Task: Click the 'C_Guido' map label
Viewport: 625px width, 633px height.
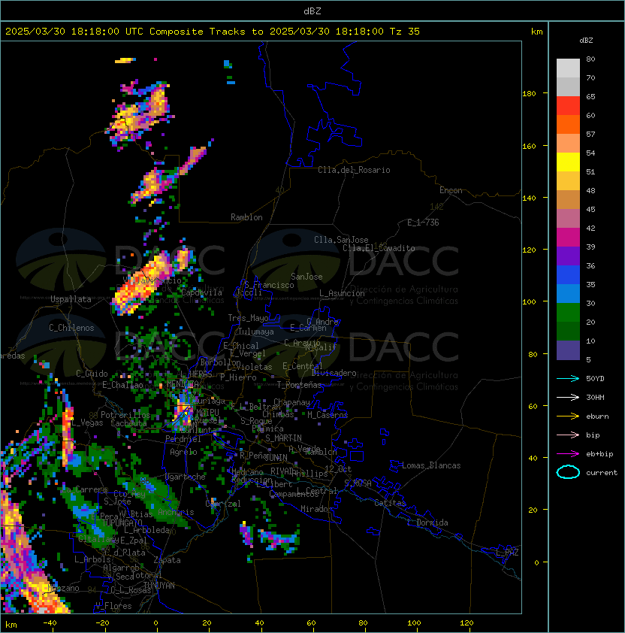Action: tap(92, 374)
